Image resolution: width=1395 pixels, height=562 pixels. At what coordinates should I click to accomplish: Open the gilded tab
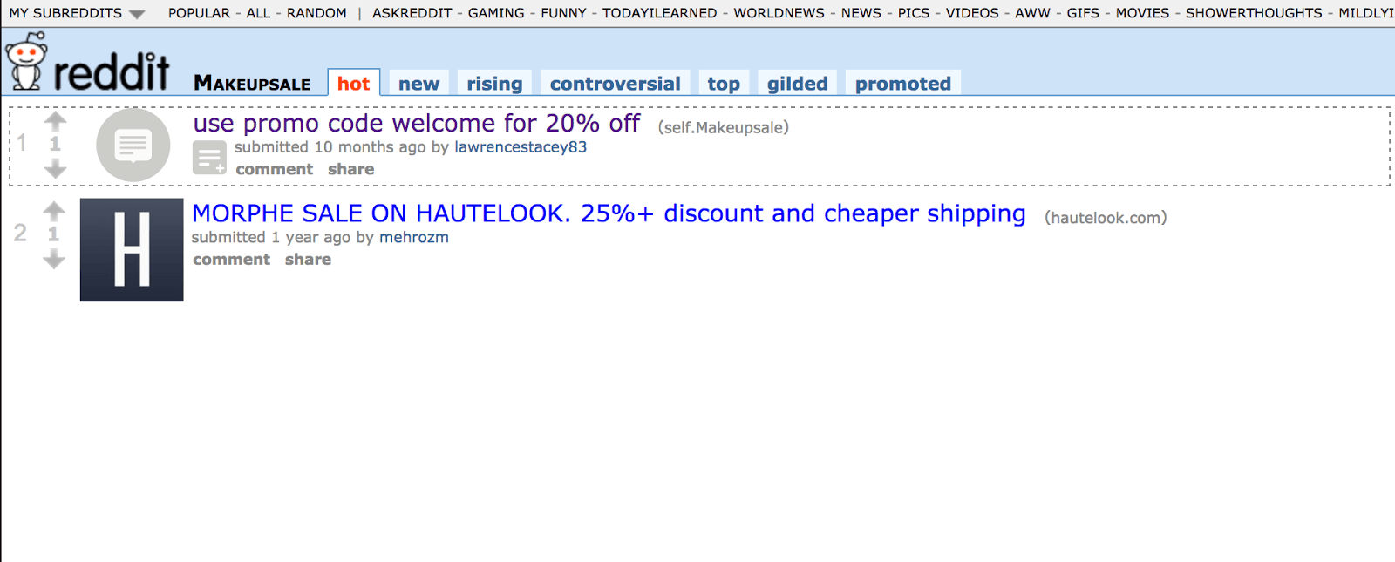pos(797,84)
